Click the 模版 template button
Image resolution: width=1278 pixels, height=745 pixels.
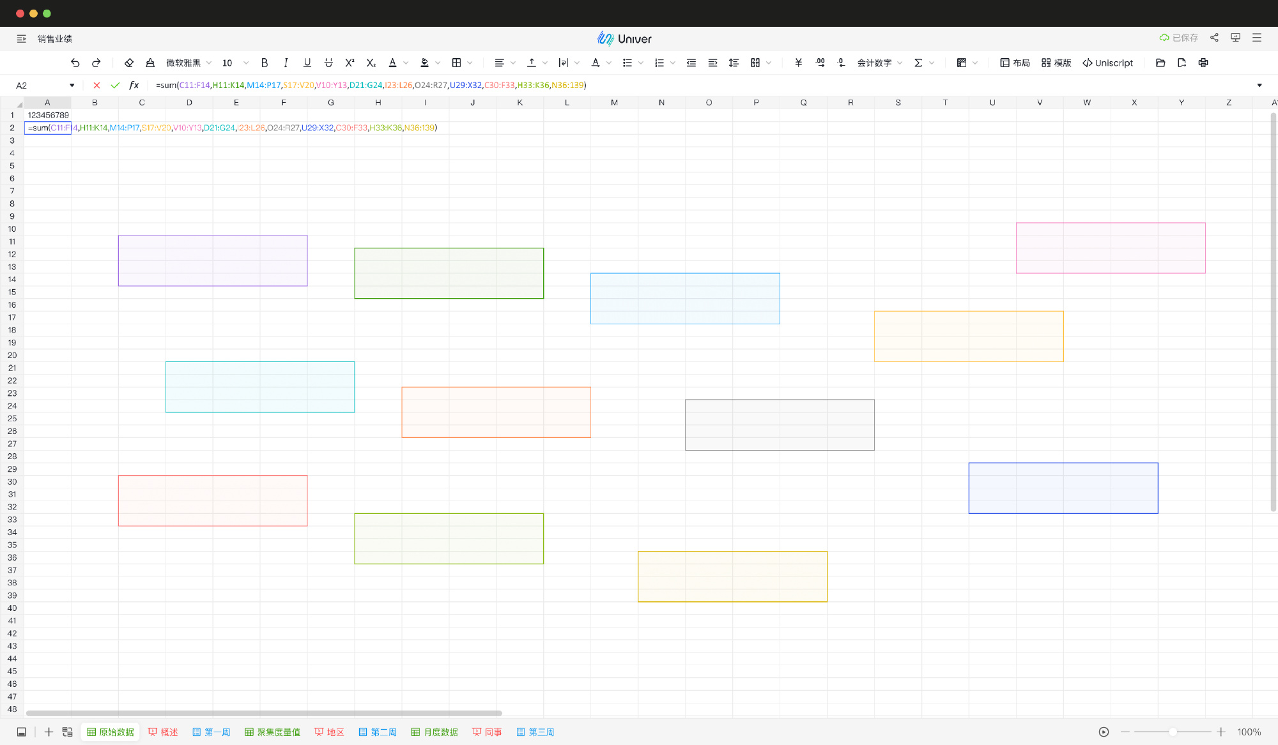pyautogui.click(x=1056, y=63)
